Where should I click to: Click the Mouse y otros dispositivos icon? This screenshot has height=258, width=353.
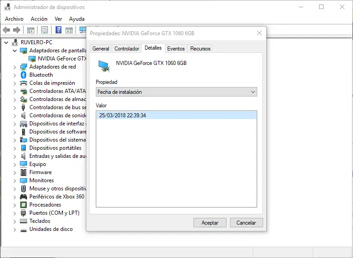(24, 189)
